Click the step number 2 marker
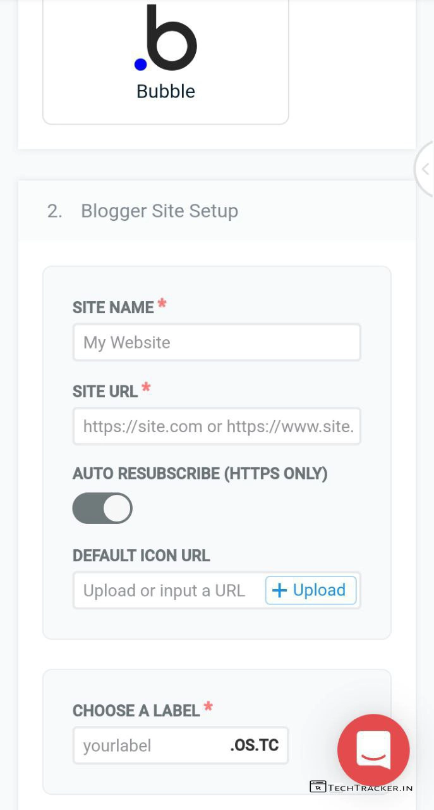This screenshot has width=434, height=810. click(54, 211)
